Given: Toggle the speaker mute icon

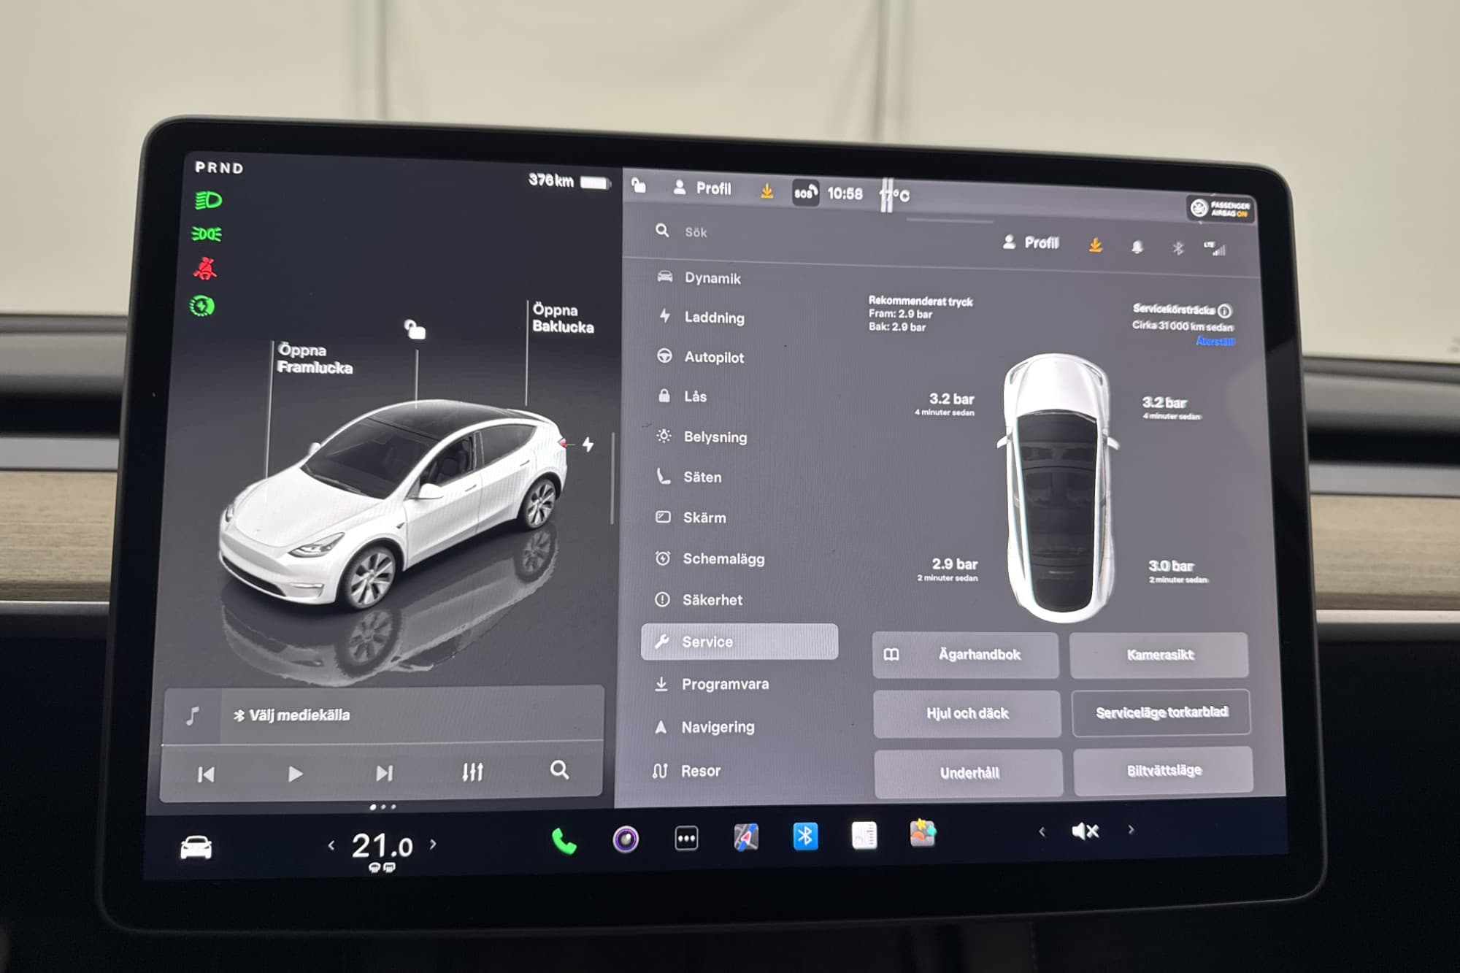Looking at the screenshot, I should tap(1085, 831).
